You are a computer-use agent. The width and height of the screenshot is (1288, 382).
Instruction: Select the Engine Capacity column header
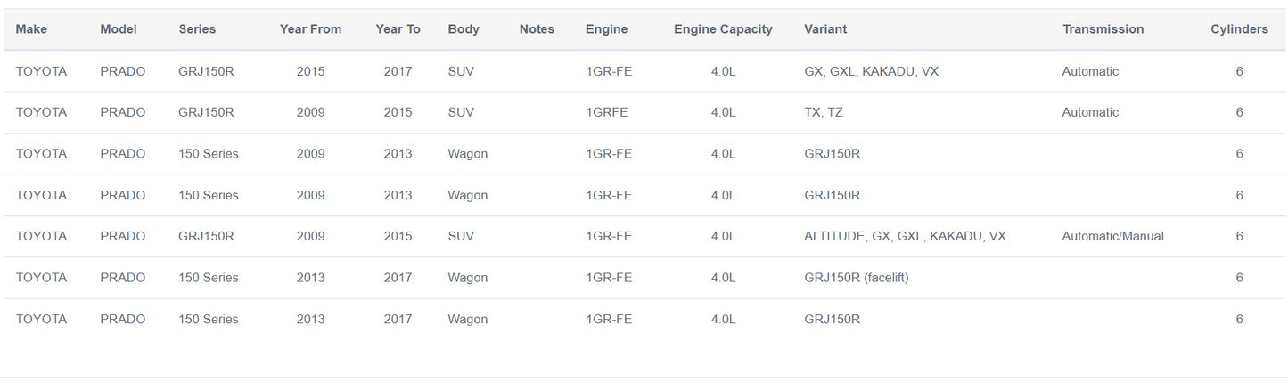723,29
